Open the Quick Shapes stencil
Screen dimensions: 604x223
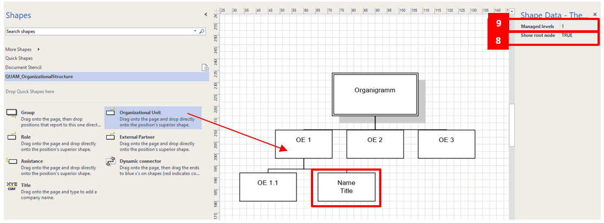[x=19, y=58]
